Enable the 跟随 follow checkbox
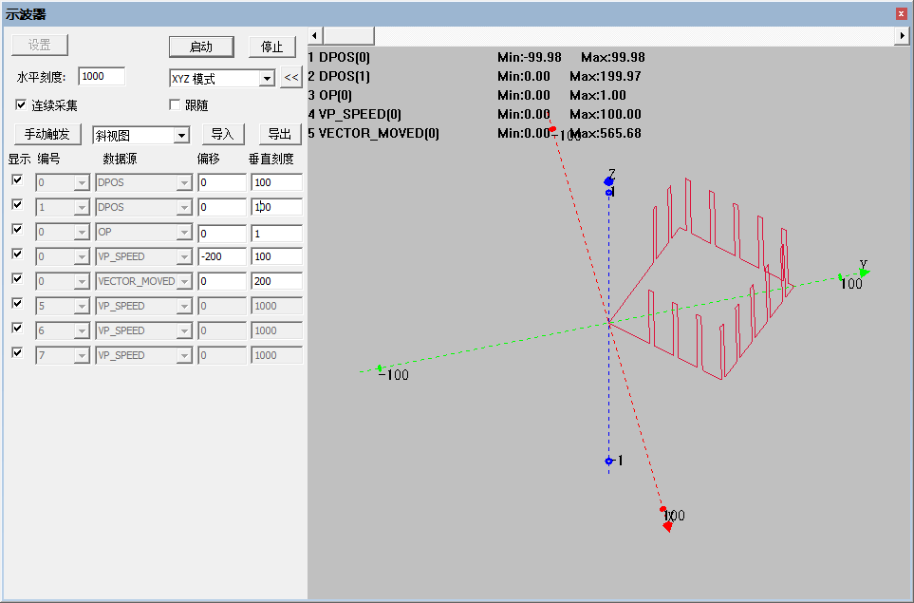The image size is (914, 603). tap(175, 105)
